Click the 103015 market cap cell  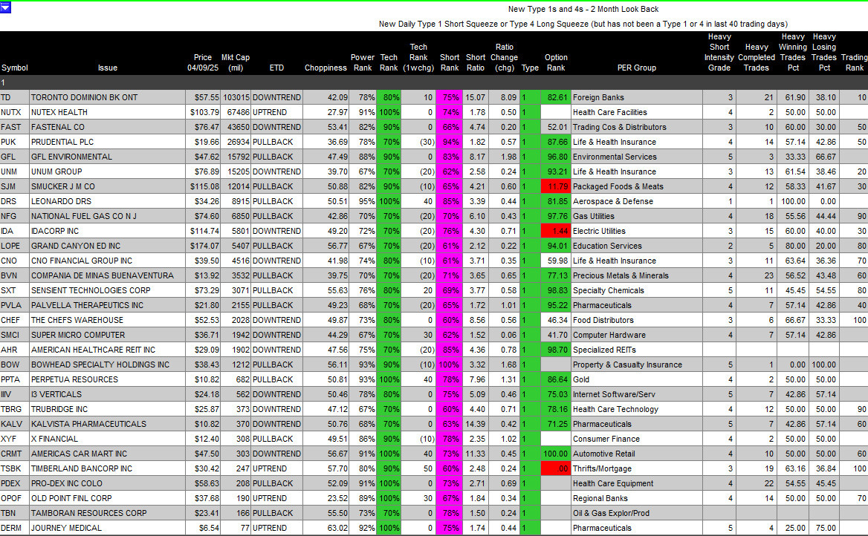click(236, 97)
